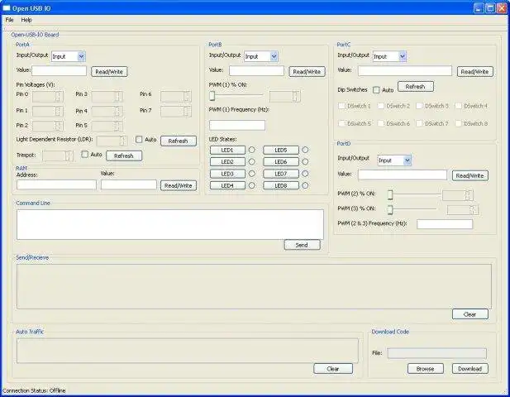Open the File menu
Viewport: 510px width, 397px height.
click(x=9, y=20)
